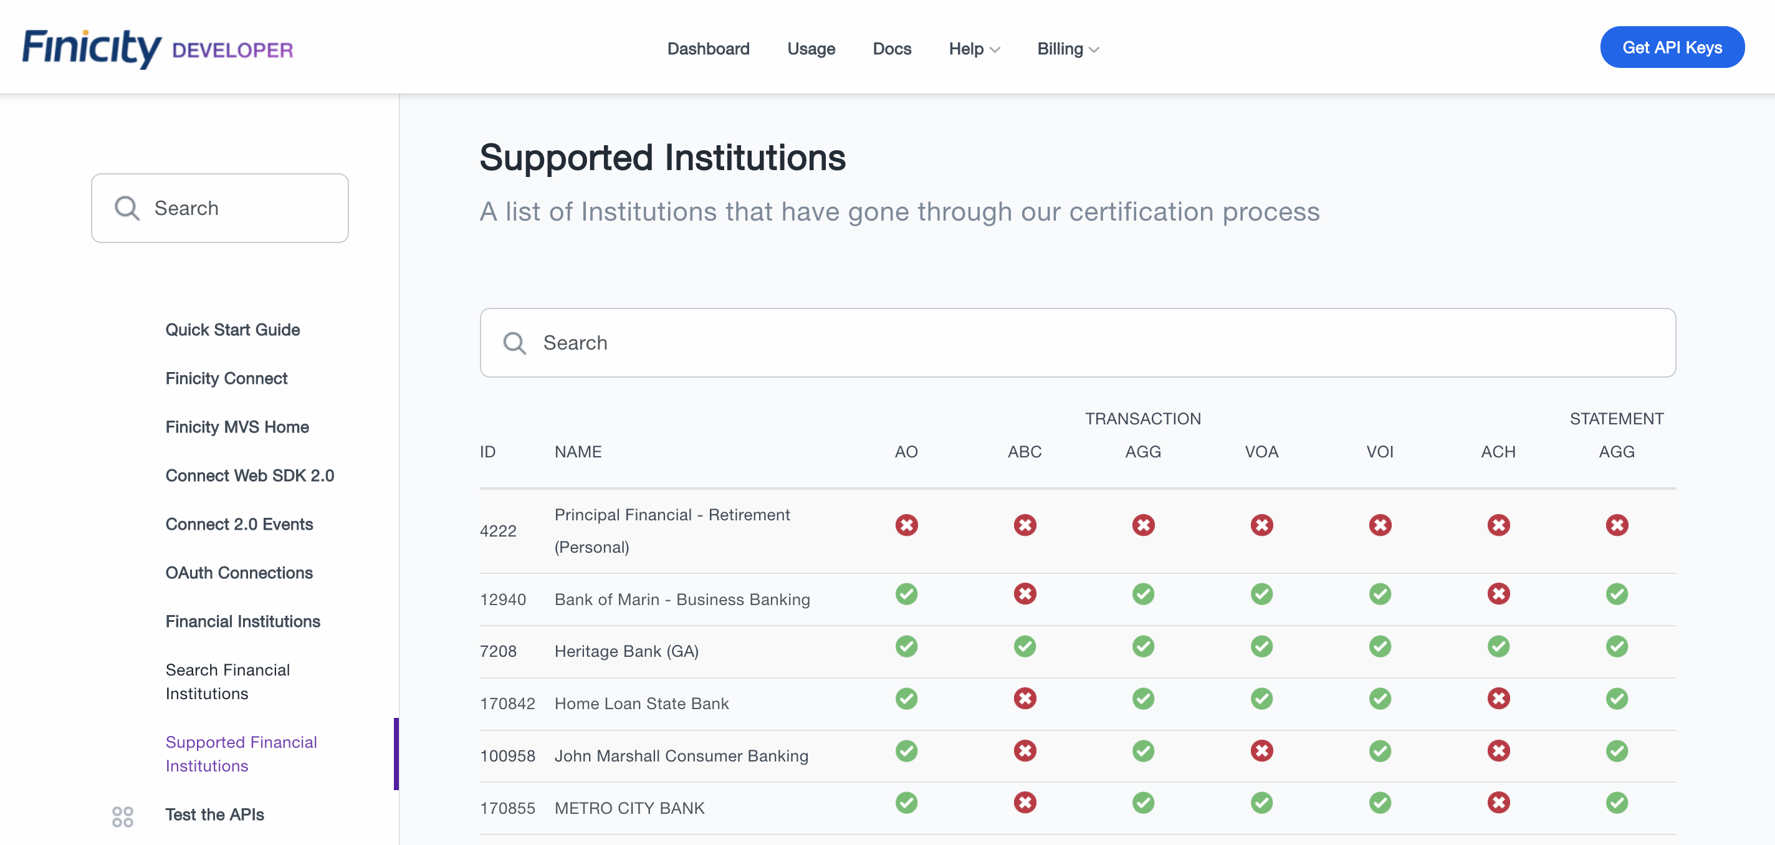Screen dimensions: 1775x845
Task: Focus the sidebar Search field
Action: [x=220, y=208]
